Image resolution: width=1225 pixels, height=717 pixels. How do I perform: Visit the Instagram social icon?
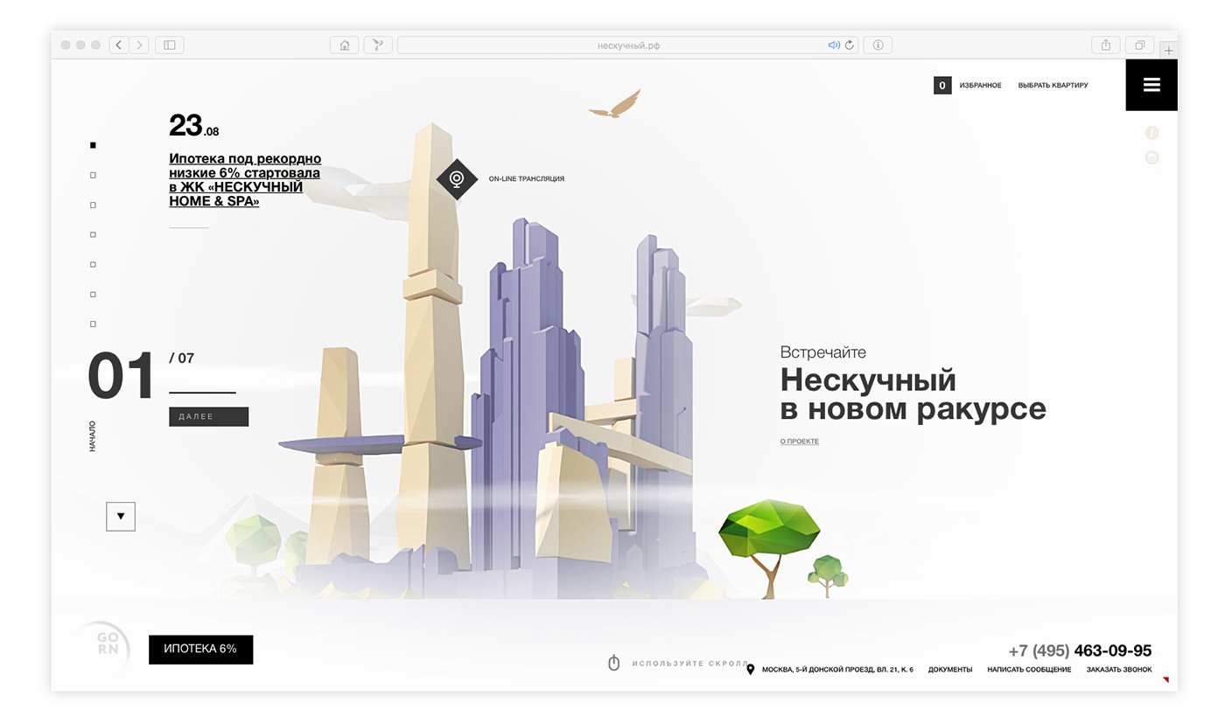[x=1151, y=158]
